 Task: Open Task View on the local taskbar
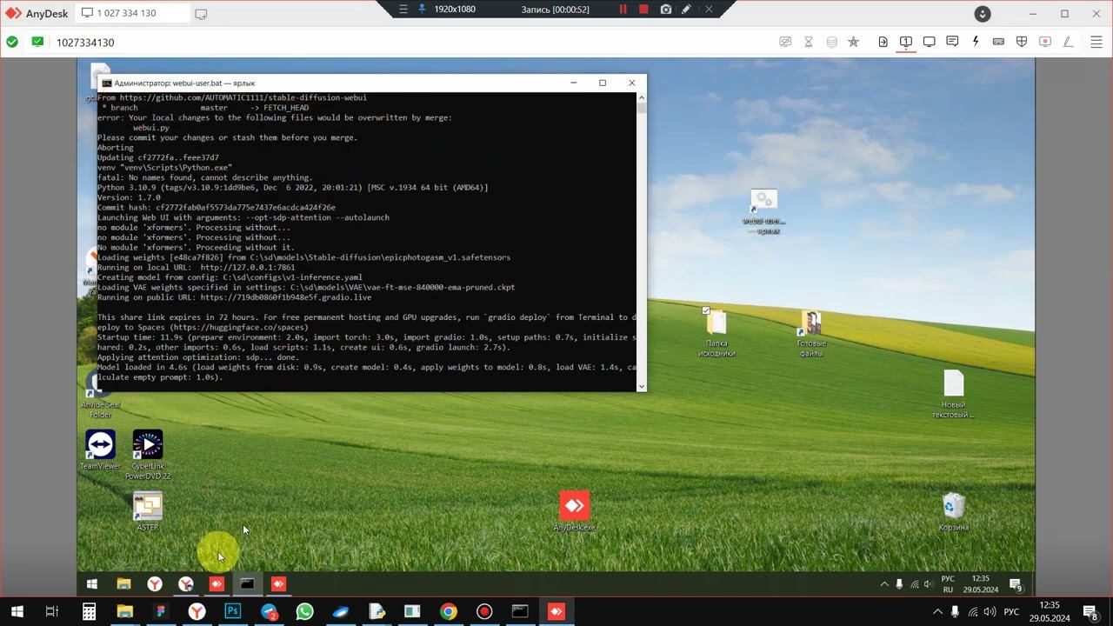51,612
